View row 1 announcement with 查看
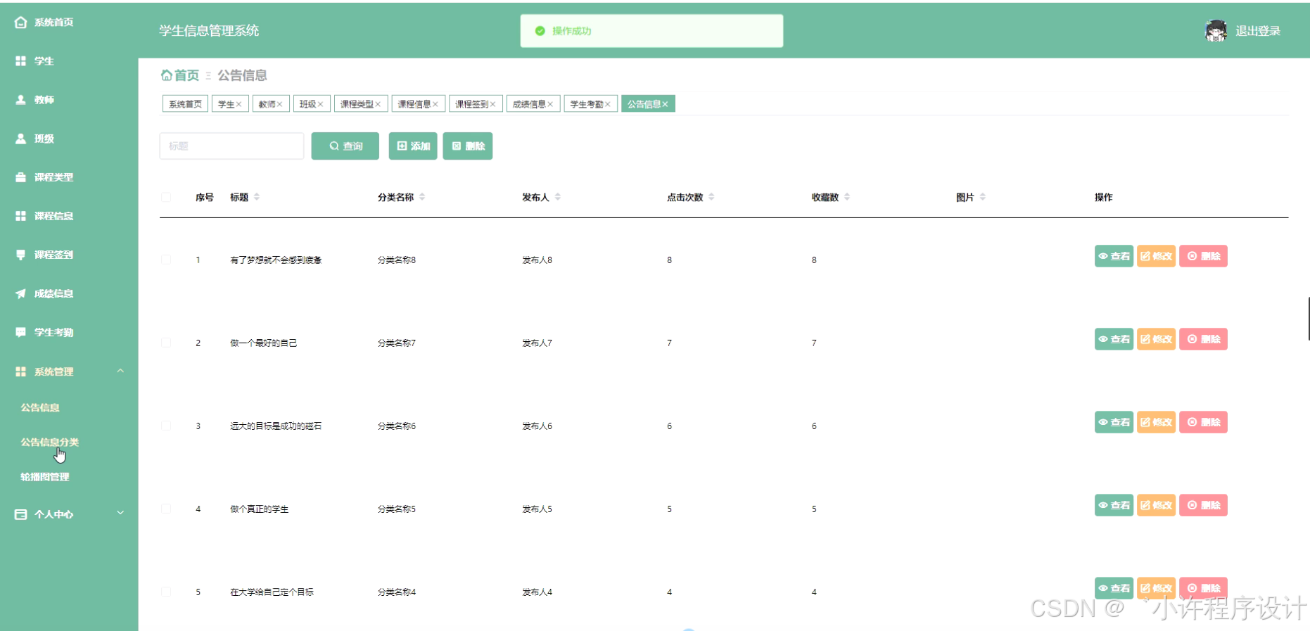The width and height of the screenshot is (1310, 631). [1114, 256]
